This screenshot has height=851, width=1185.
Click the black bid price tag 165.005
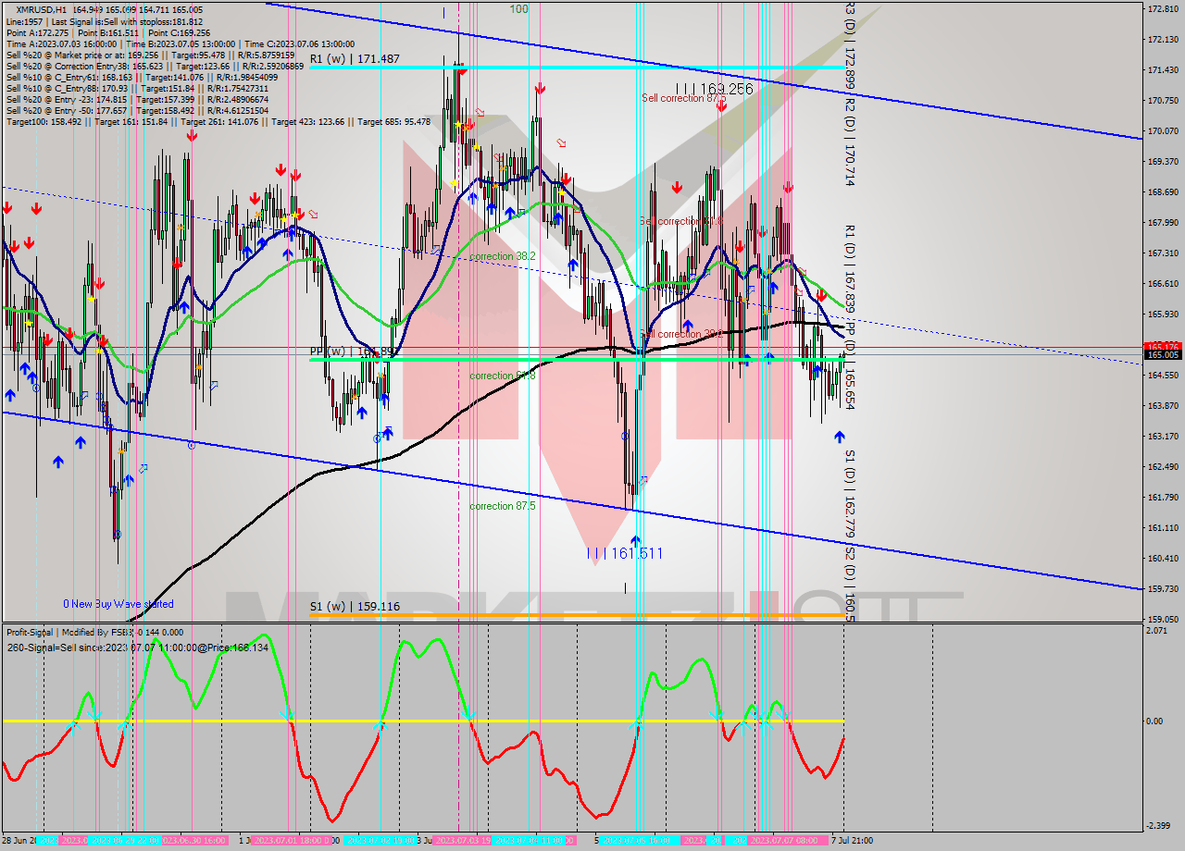pos(1162,355)
